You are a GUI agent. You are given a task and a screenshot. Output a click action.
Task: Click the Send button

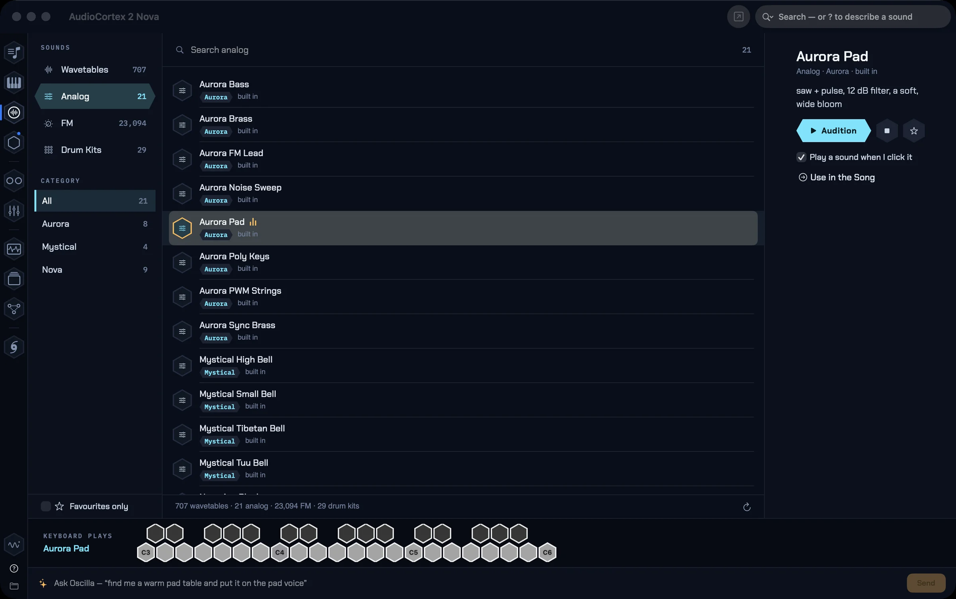coord(926,583)
